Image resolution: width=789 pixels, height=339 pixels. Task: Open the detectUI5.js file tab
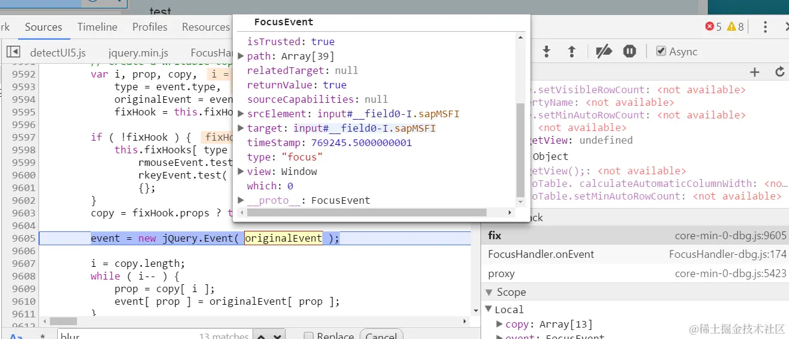tap(58, 52)
